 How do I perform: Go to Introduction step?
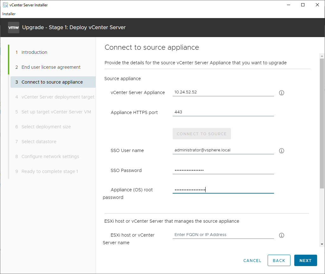pos(34,52)
